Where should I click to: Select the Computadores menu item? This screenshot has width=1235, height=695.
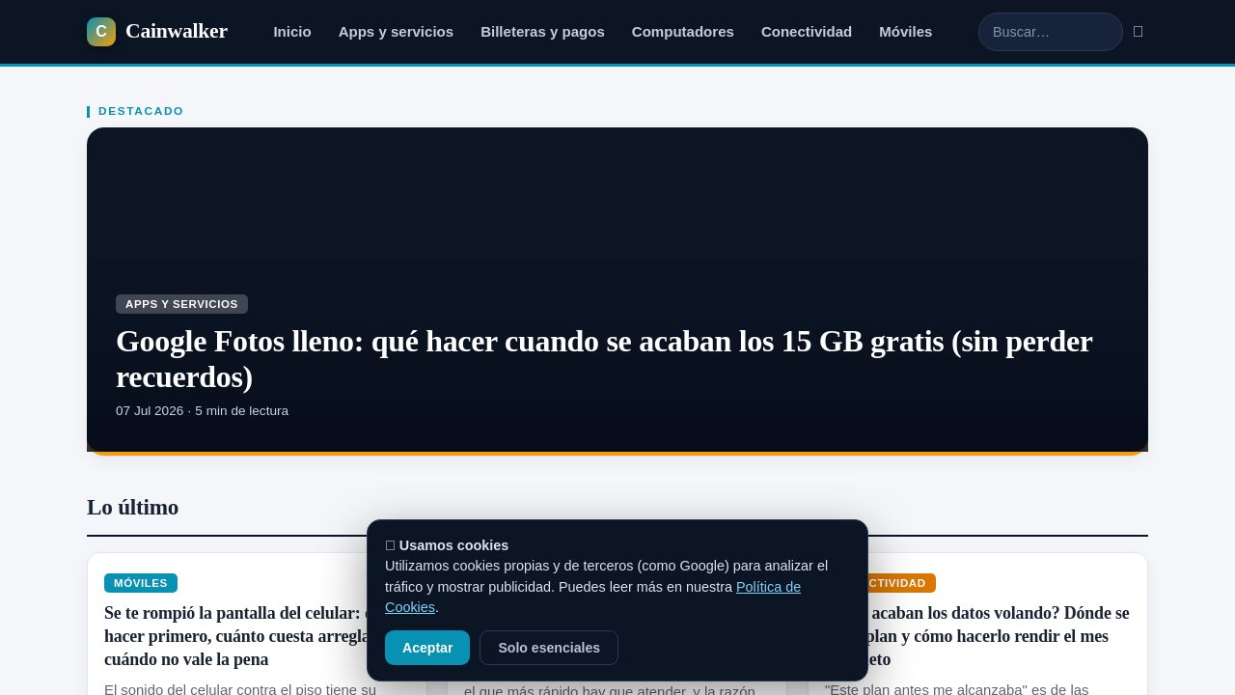pos(683,32)
